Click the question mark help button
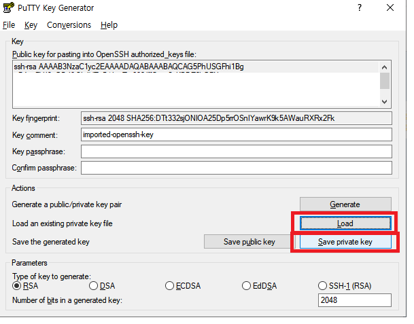414x324 pixels. [360, 7]
